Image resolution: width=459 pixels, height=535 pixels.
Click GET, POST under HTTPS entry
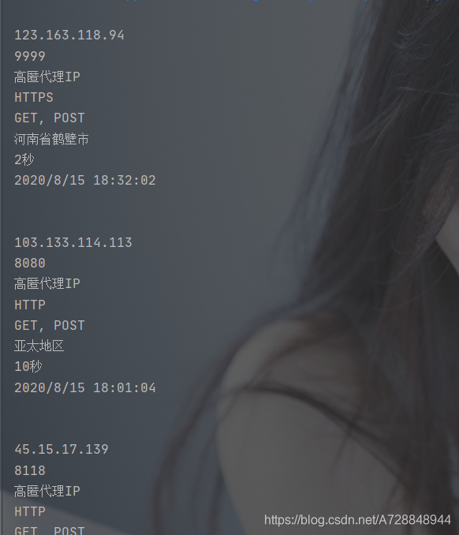(x=50, y=118)
